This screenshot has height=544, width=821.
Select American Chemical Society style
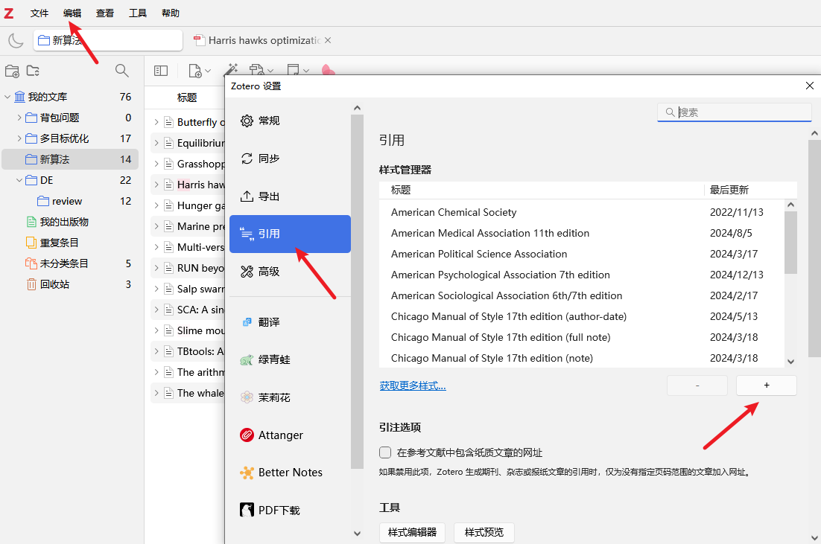pyautogui.click(x=582, y=212)
